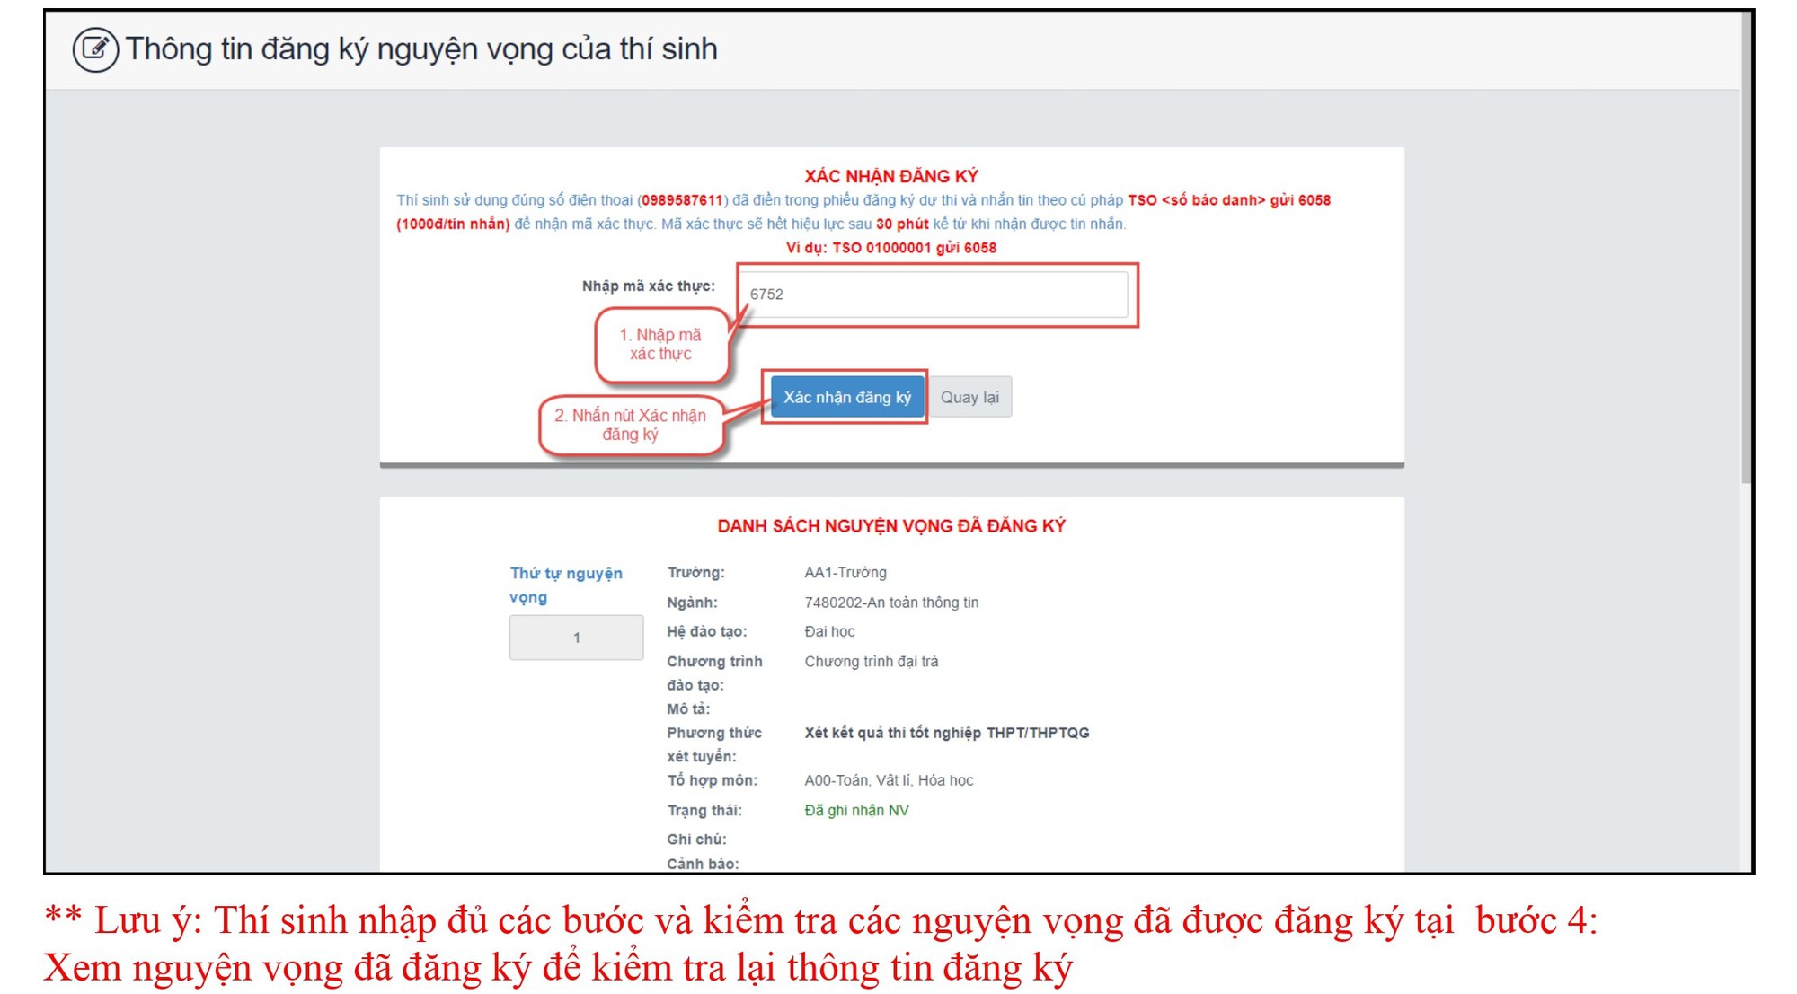Image resolution: width=1797 pixels, height=994 pixels.
Task: Click the Xét kết quả thi tốt nghiệp text
Action: coord(946,733)
